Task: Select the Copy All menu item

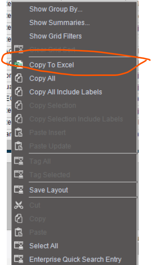Action: (42, 79)
